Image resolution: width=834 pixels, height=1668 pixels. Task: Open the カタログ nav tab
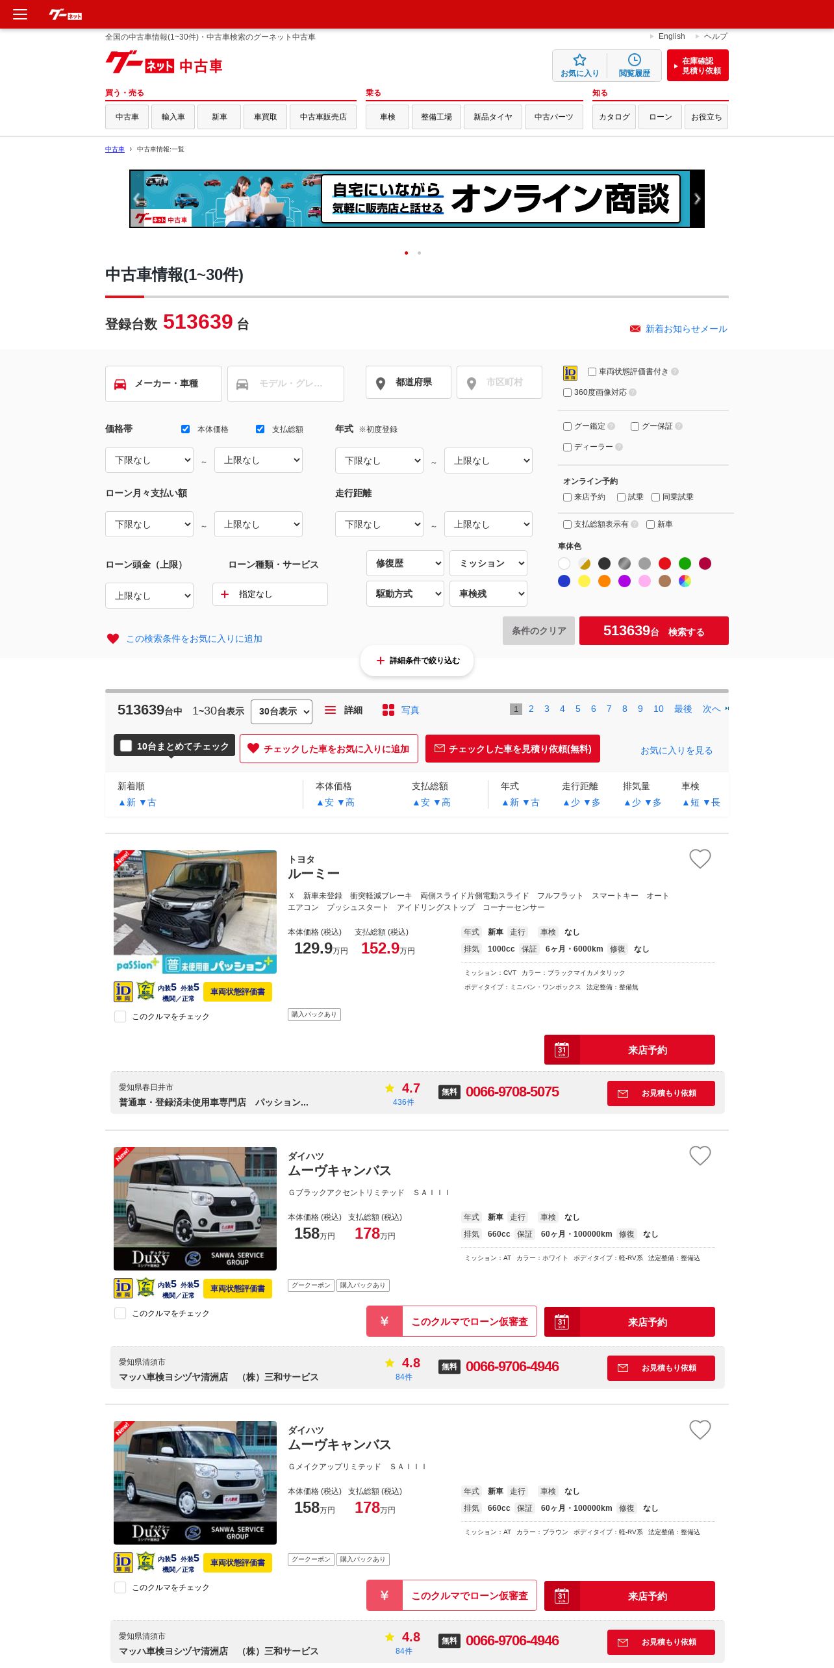tap(614, 117)
